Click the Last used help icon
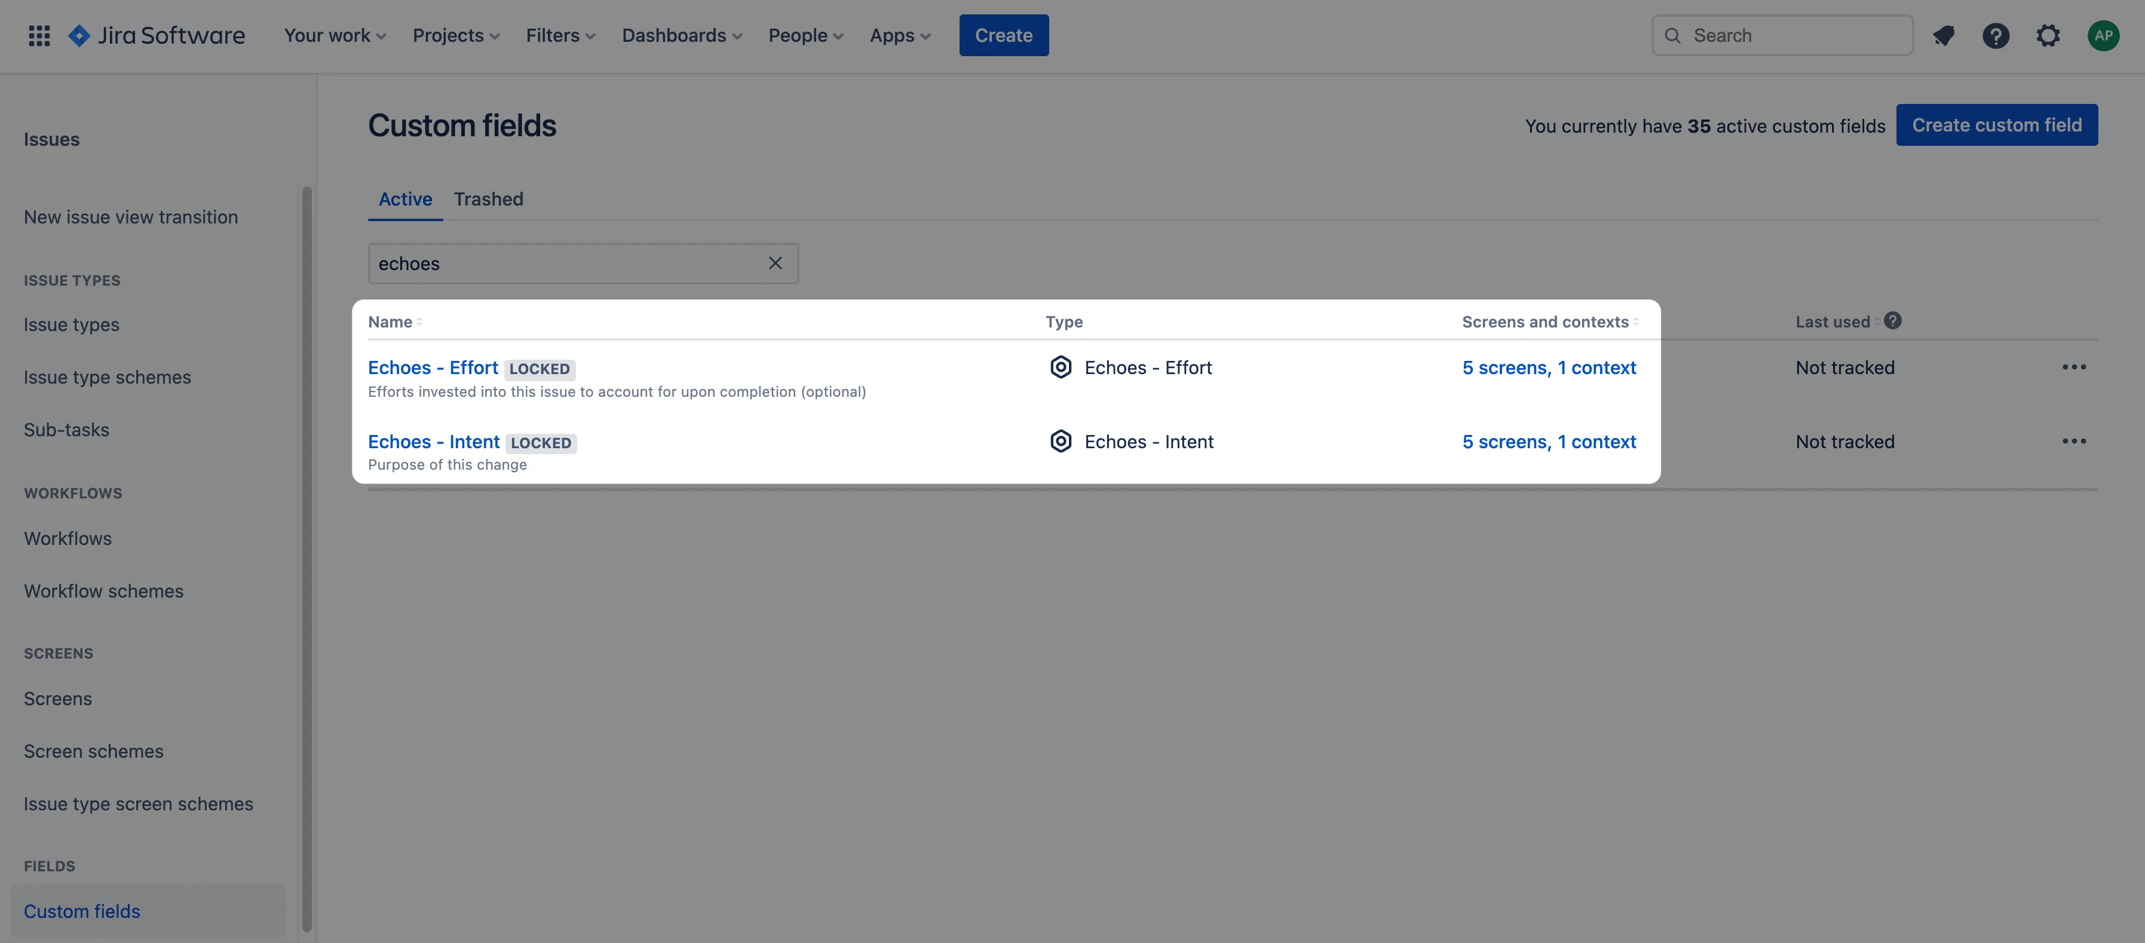2145x943 pixels. [1892, 321]
